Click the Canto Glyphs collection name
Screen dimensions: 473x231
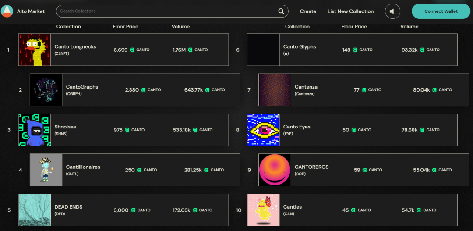coord(300,47)
